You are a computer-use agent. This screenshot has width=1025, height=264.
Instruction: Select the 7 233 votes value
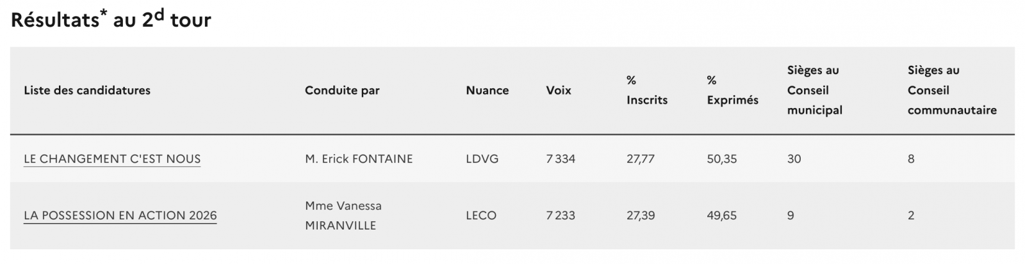[561, 215]
